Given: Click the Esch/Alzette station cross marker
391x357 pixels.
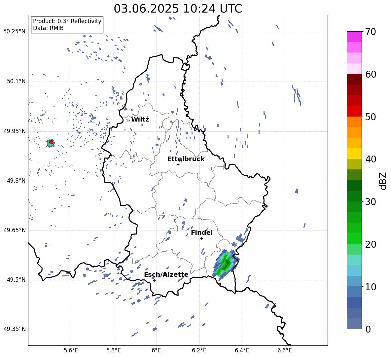Looking at the screenshot, I should pyautogui.click(x=154, y=280).
